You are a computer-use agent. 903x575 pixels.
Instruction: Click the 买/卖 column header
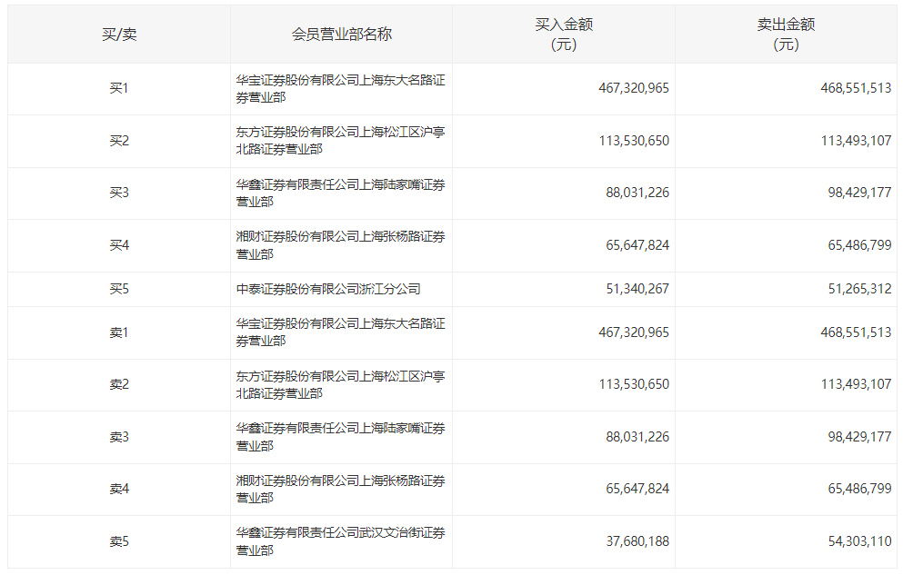[119, 35]
